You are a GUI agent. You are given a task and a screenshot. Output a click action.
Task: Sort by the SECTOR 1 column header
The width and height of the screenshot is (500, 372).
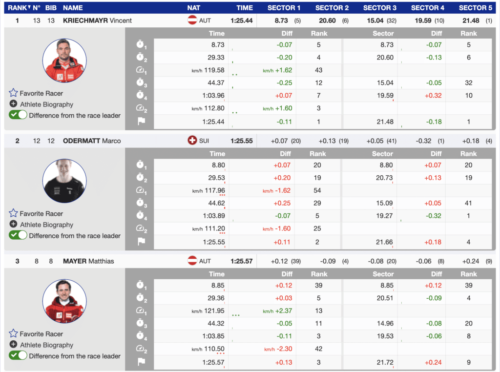[x=284, y=8]
